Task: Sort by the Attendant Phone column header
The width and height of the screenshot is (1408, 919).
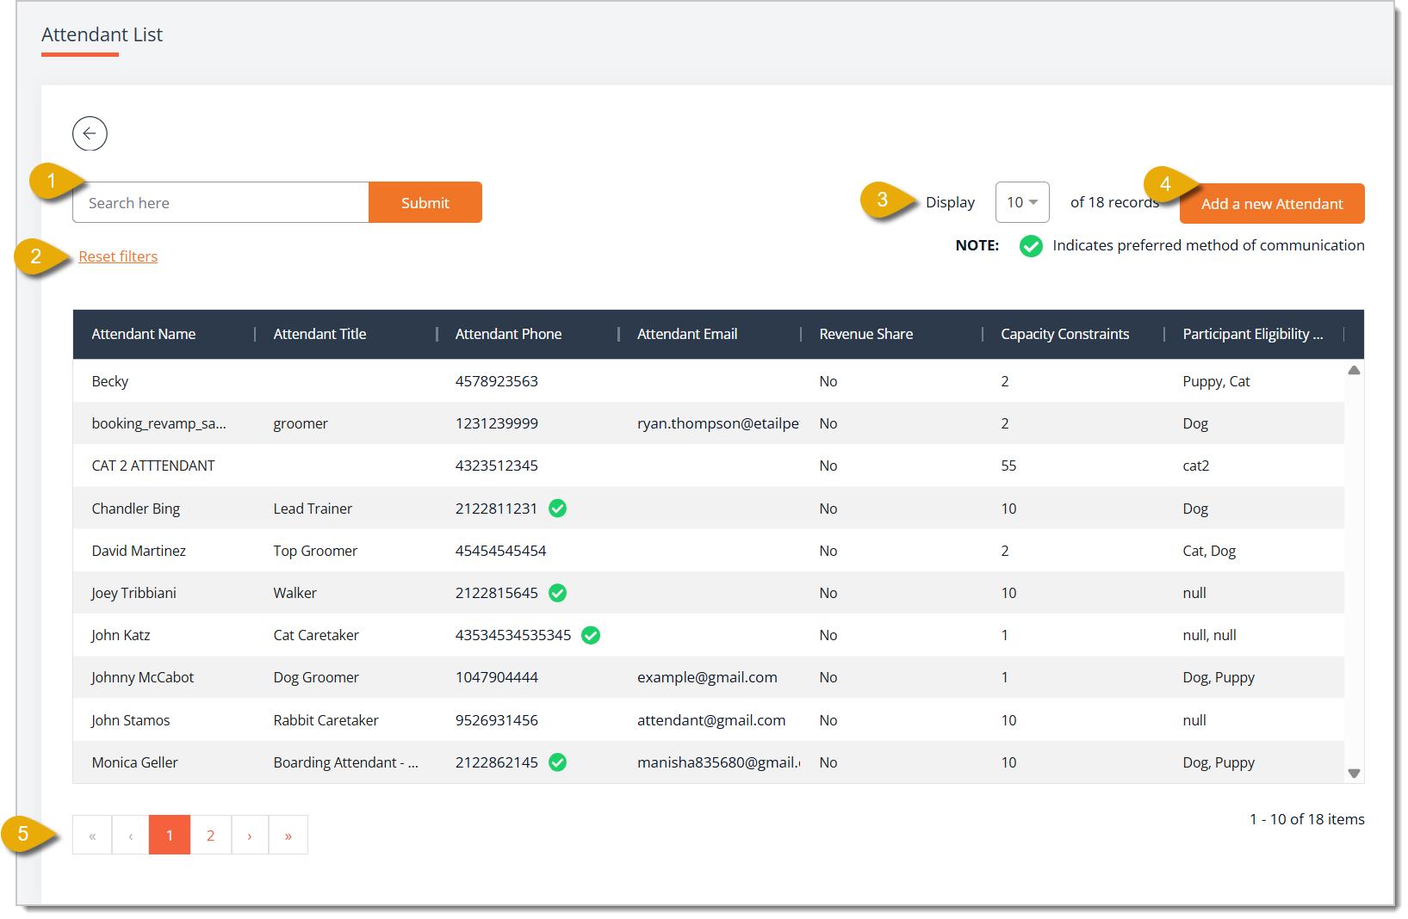Action: pyautogui.click(x=508, y=334)
